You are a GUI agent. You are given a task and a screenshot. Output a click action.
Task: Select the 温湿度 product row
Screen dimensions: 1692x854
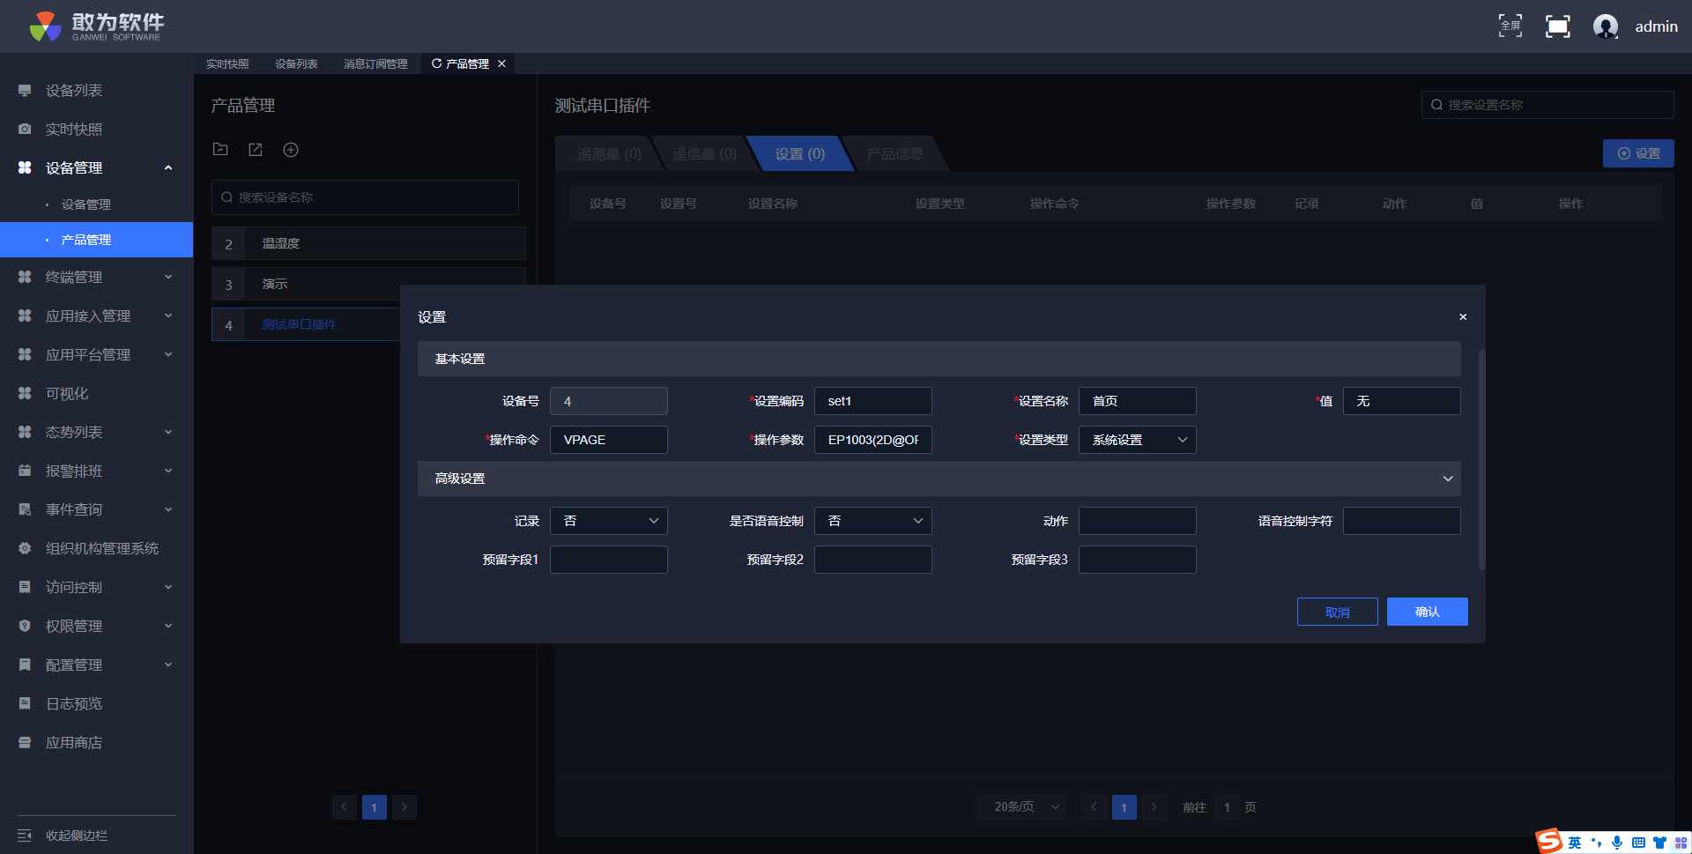tap(368, 243)
